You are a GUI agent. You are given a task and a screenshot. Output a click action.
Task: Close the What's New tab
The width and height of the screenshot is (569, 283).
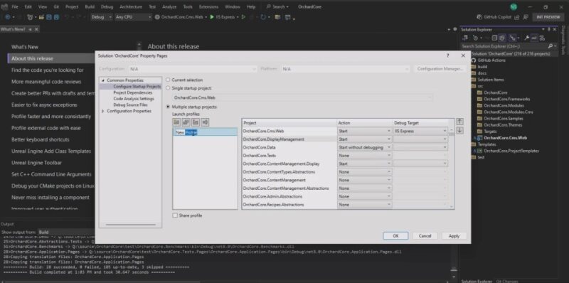click(x=36, y=29)
